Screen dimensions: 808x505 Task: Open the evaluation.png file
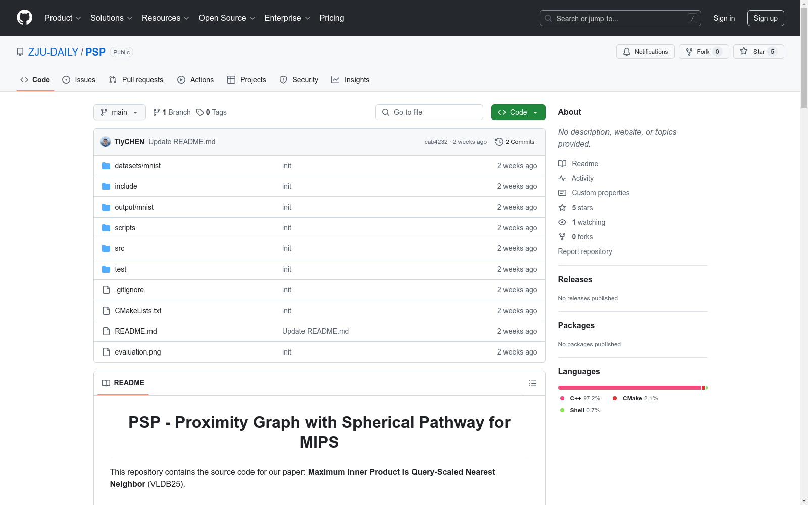[137, 352]
